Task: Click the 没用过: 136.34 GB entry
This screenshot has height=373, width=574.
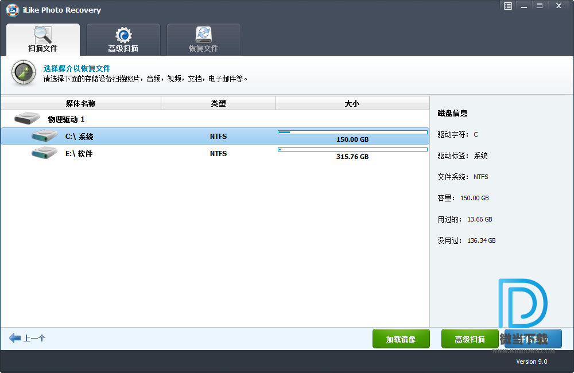Action: pos(467,240)
